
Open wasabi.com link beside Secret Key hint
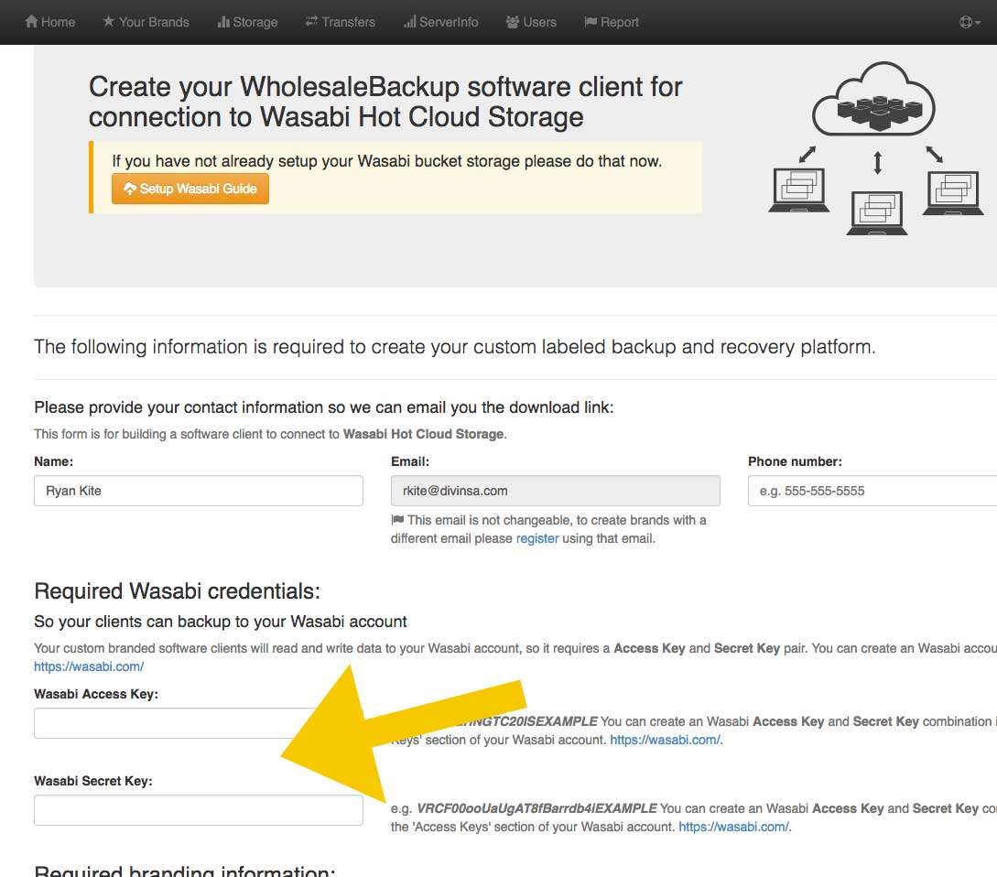pos(733,827)
